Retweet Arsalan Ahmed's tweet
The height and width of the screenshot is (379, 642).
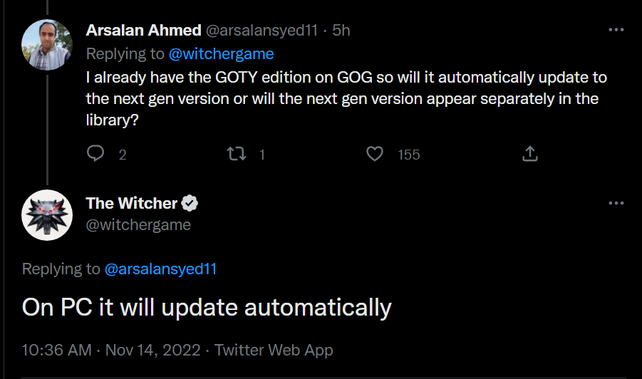pyautogui.click(x=235, y=154)
